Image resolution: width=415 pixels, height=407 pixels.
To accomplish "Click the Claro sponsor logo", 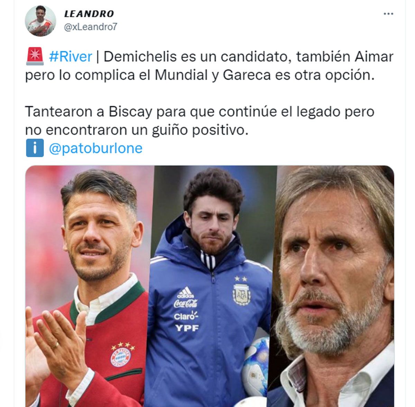I will click(186, 316).
